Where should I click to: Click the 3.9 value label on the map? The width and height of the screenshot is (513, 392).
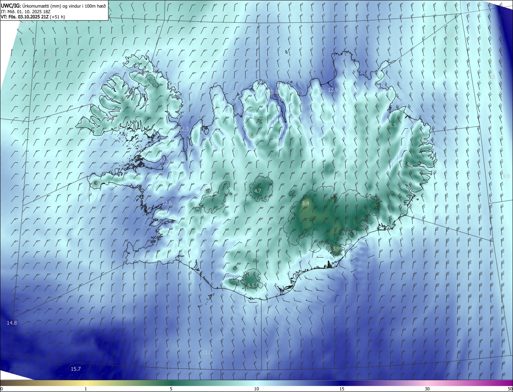click(336, 249)
